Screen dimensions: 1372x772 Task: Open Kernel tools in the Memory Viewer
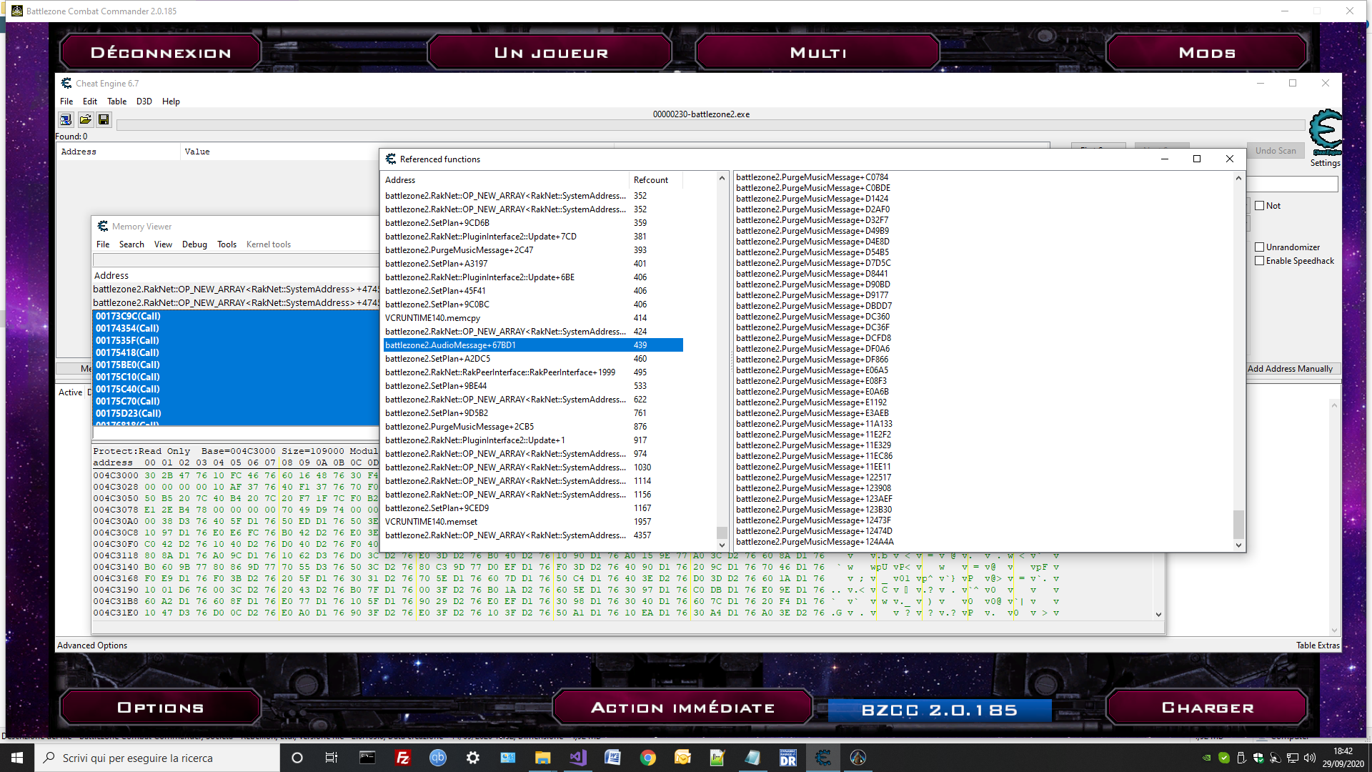point(268,244)
